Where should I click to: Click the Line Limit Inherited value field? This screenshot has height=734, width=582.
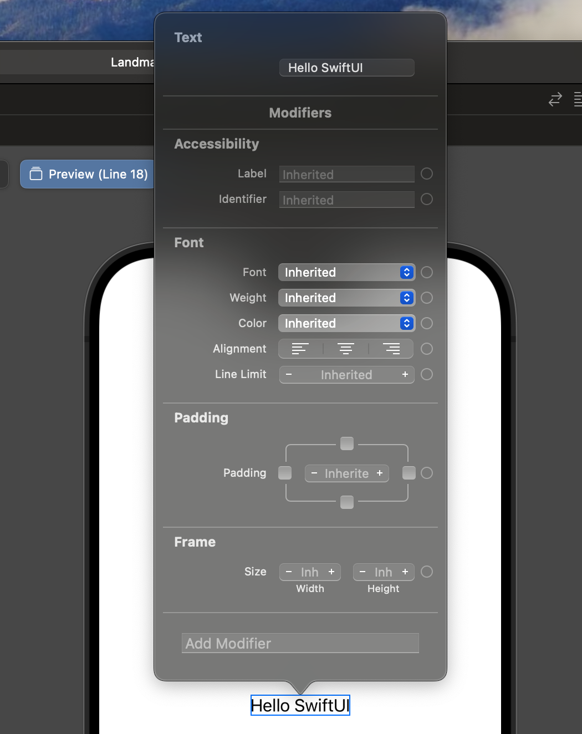click(346, 375)
